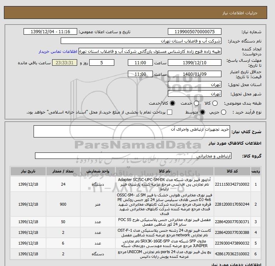Image resolution: width=275 pixels, height=266 pixels.
Task: Click delivery province field تهران
Action: [195, 85]
